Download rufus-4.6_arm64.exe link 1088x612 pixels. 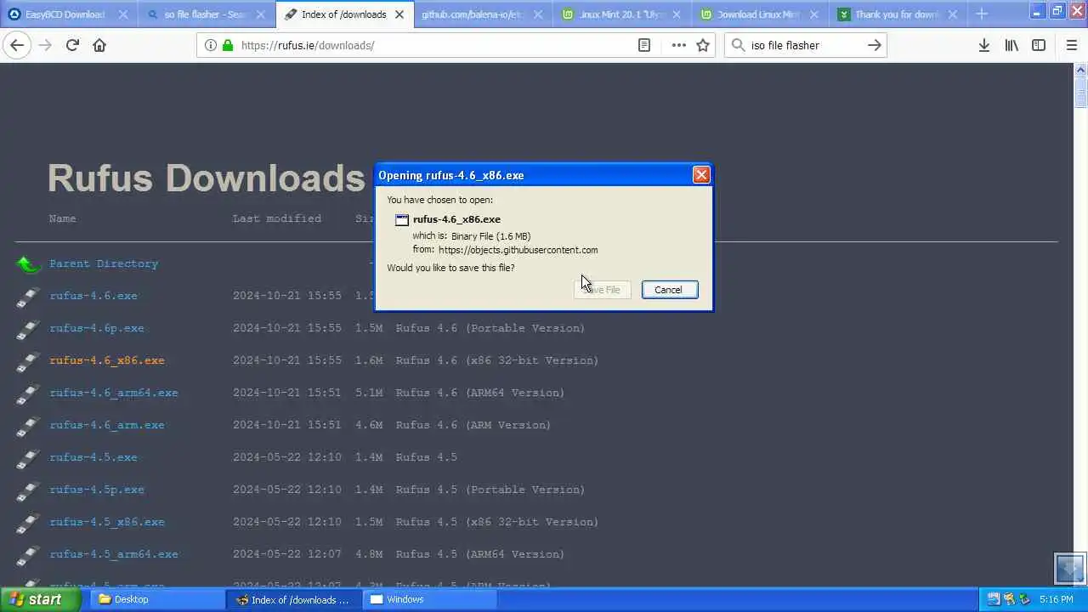pyautogui.click(x=114, y=393)
